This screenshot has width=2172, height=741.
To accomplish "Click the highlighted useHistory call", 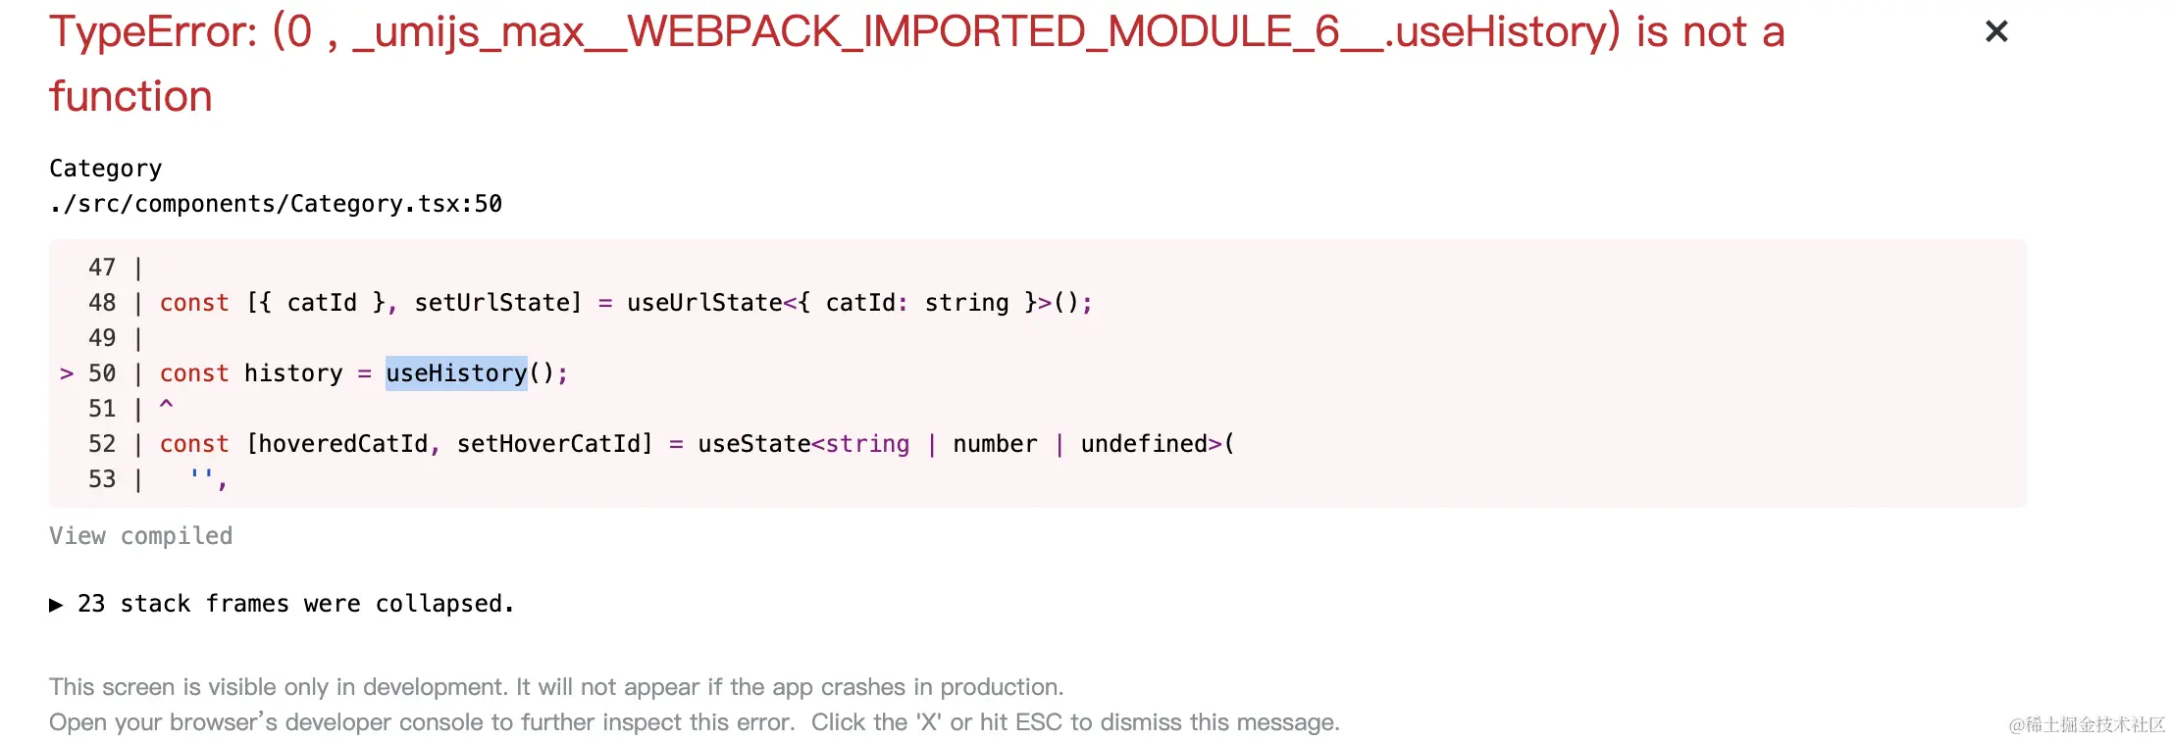I will tap(456, 373).
